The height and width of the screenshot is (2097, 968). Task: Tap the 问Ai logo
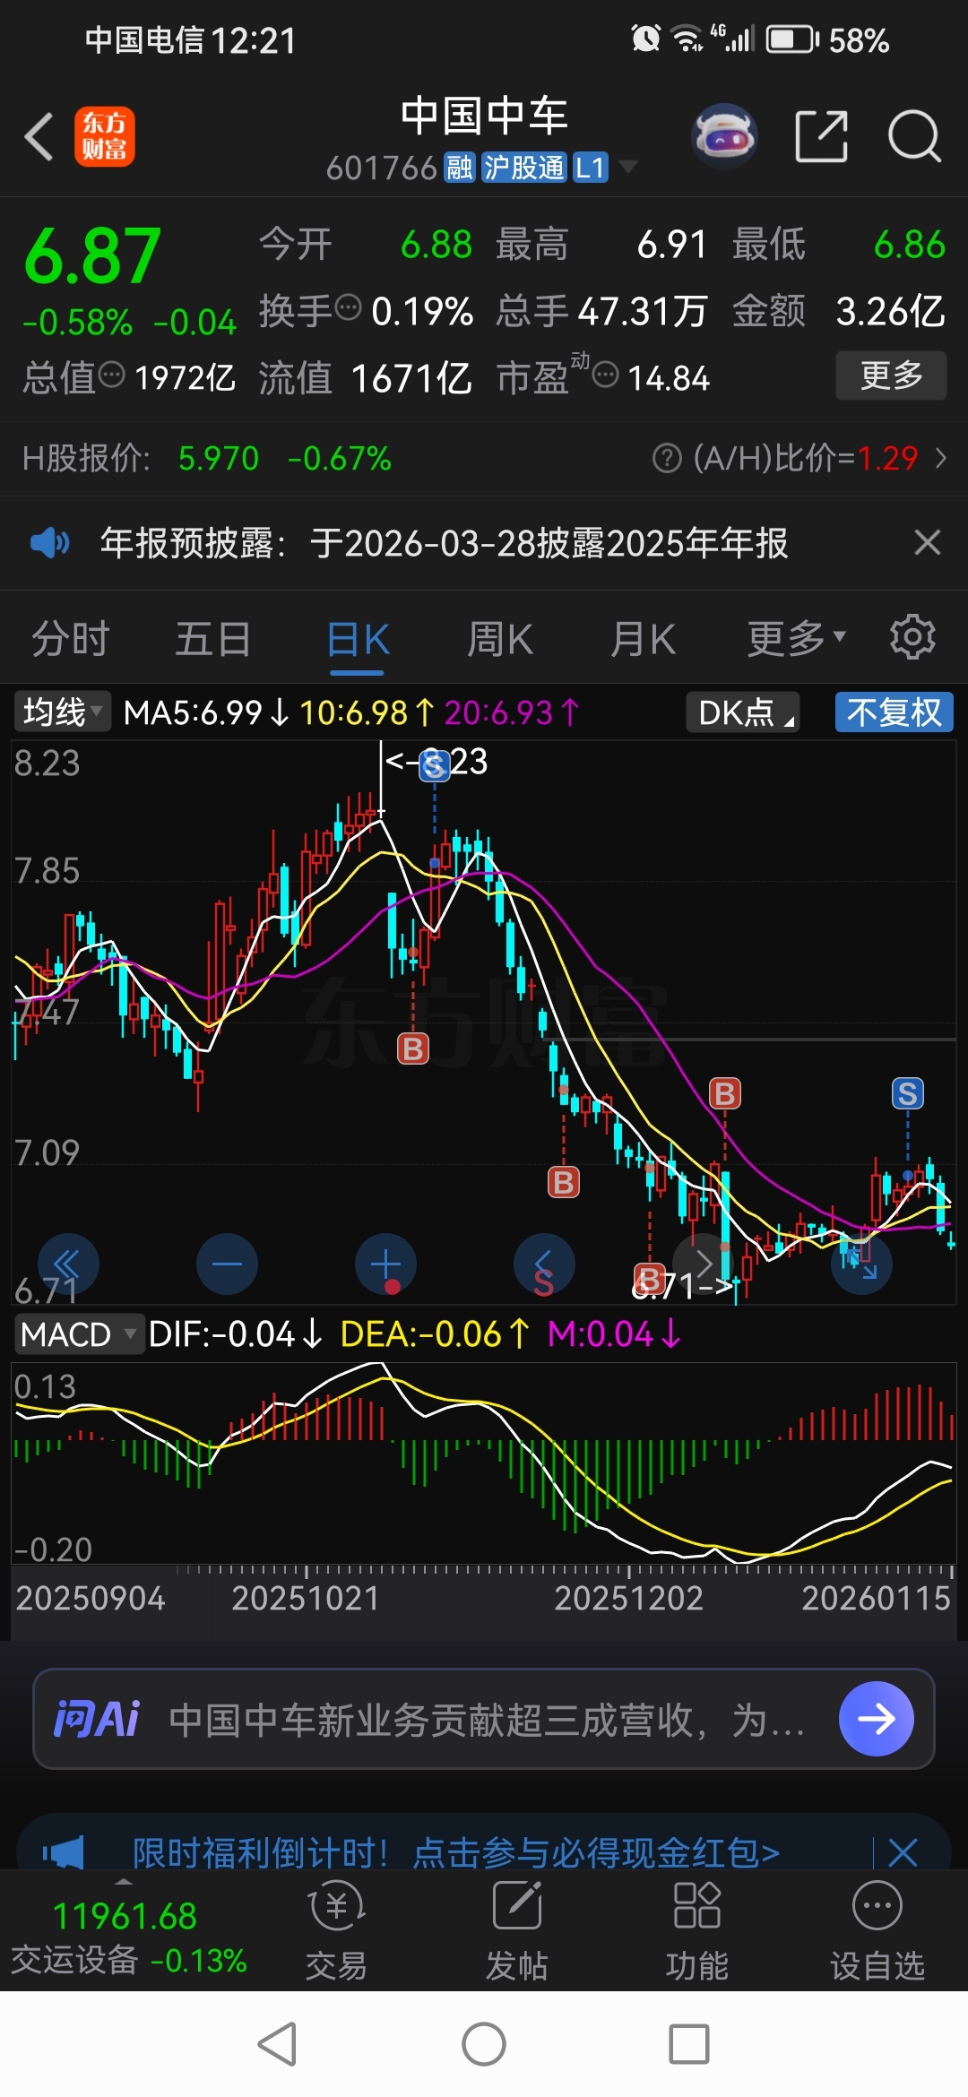tap(97, 1719)
